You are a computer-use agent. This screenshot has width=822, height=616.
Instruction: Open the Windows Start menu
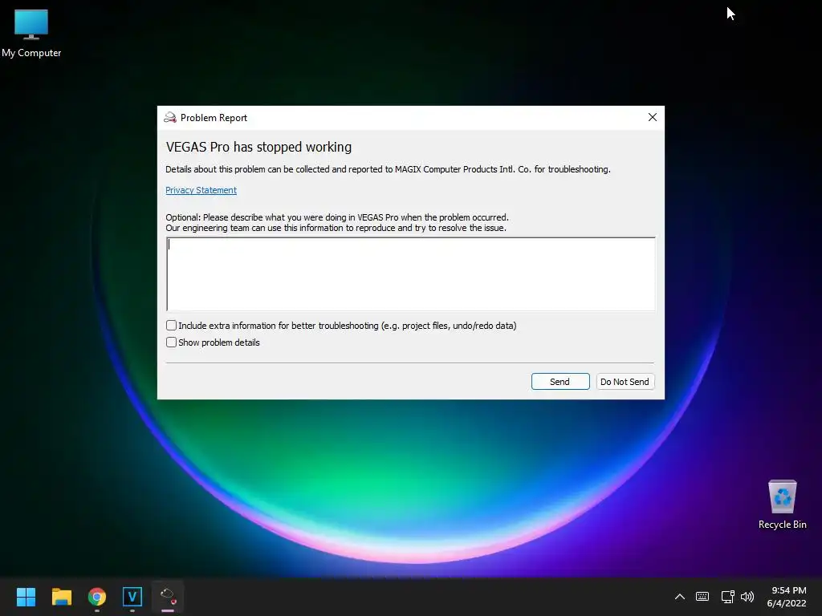pos(26,597)
